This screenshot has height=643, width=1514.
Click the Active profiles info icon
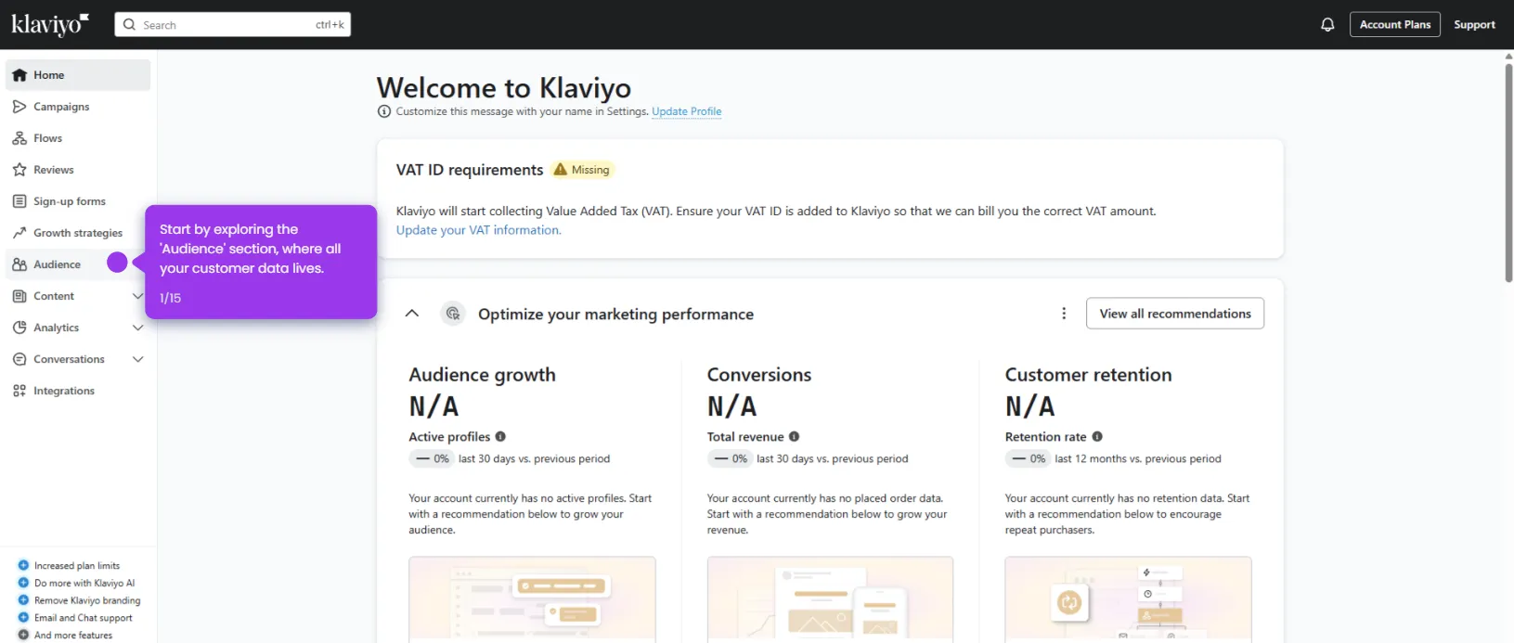pyautogui.click(x=500, y=437)
